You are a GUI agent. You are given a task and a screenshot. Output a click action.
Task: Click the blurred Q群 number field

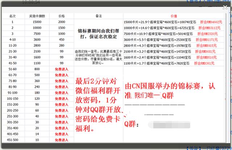coord(169,125)
